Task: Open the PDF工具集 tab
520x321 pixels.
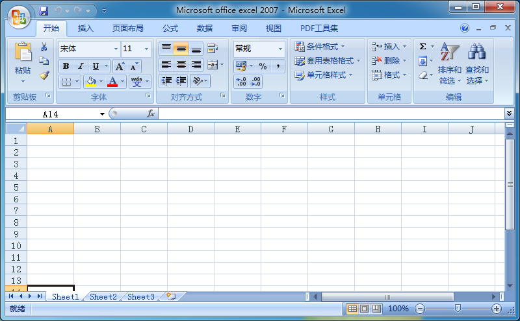Action: click(x=319, y=29)
